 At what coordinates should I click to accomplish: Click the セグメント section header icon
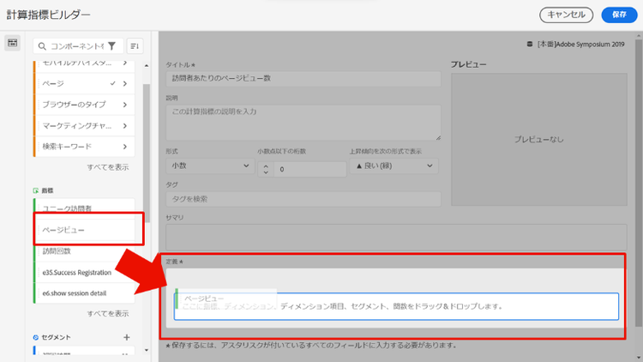click(x=35, y=337)
